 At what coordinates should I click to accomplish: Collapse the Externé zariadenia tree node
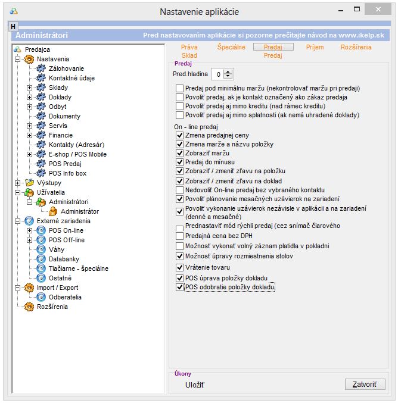pos(18,221)
